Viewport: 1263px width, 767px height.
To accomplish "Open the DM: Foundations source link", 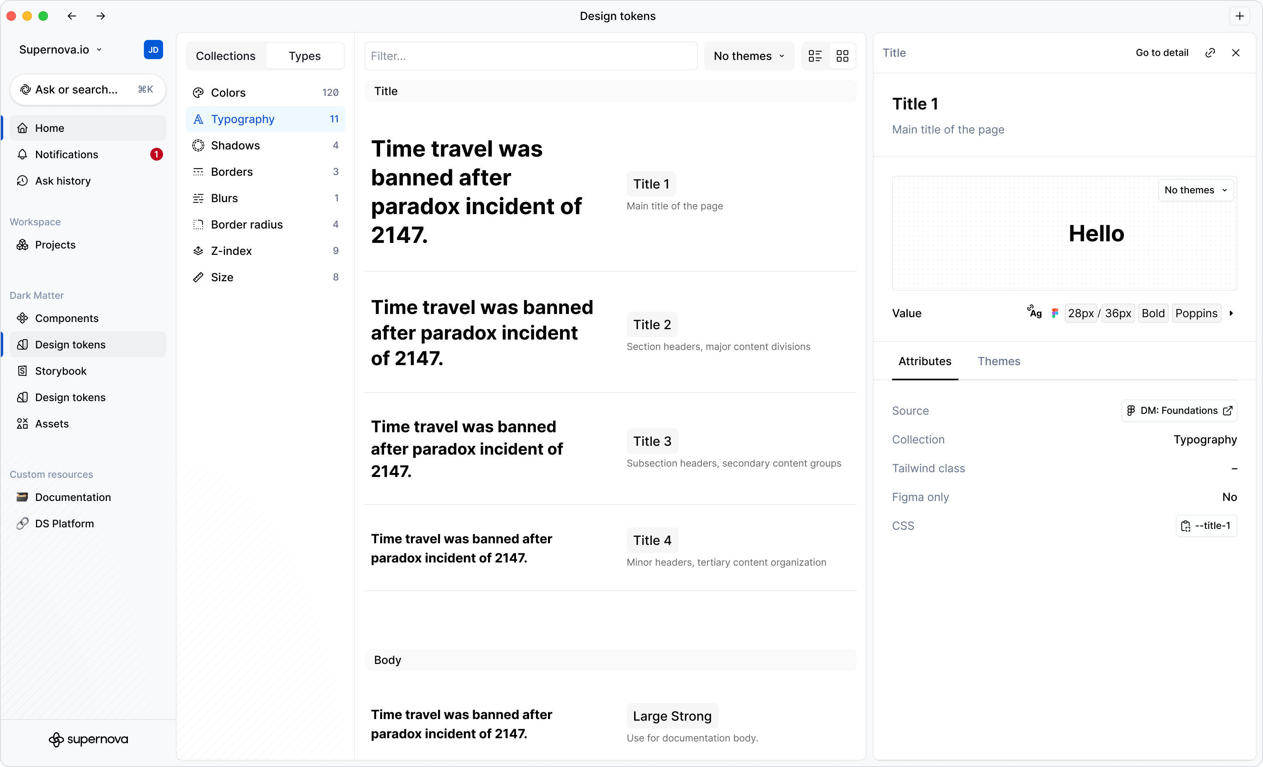I will coord(1179,411).
